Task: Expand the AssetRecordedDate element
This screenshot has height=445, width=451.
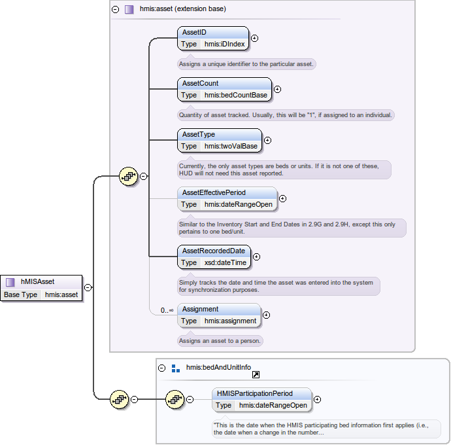Action: click(x=256, y=257)
